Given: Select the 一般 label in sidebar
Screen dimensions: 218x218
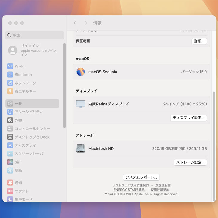Looking at the screenshot, I should (x=18, y=104).
